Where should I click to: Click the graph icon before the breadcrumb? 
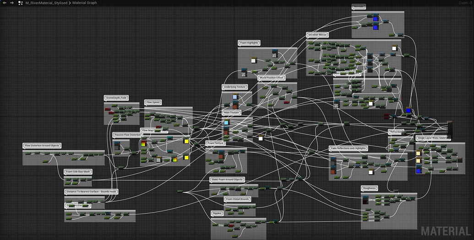click(x=21, y=3)
